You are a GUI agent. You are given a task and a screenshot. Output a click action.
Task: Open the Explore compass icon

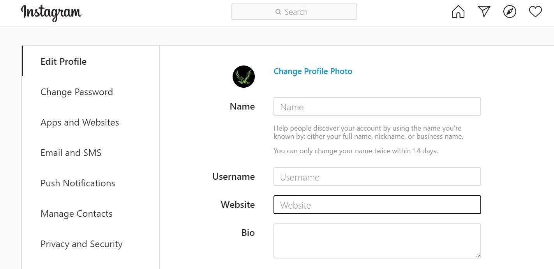click(x=510, y=12)
